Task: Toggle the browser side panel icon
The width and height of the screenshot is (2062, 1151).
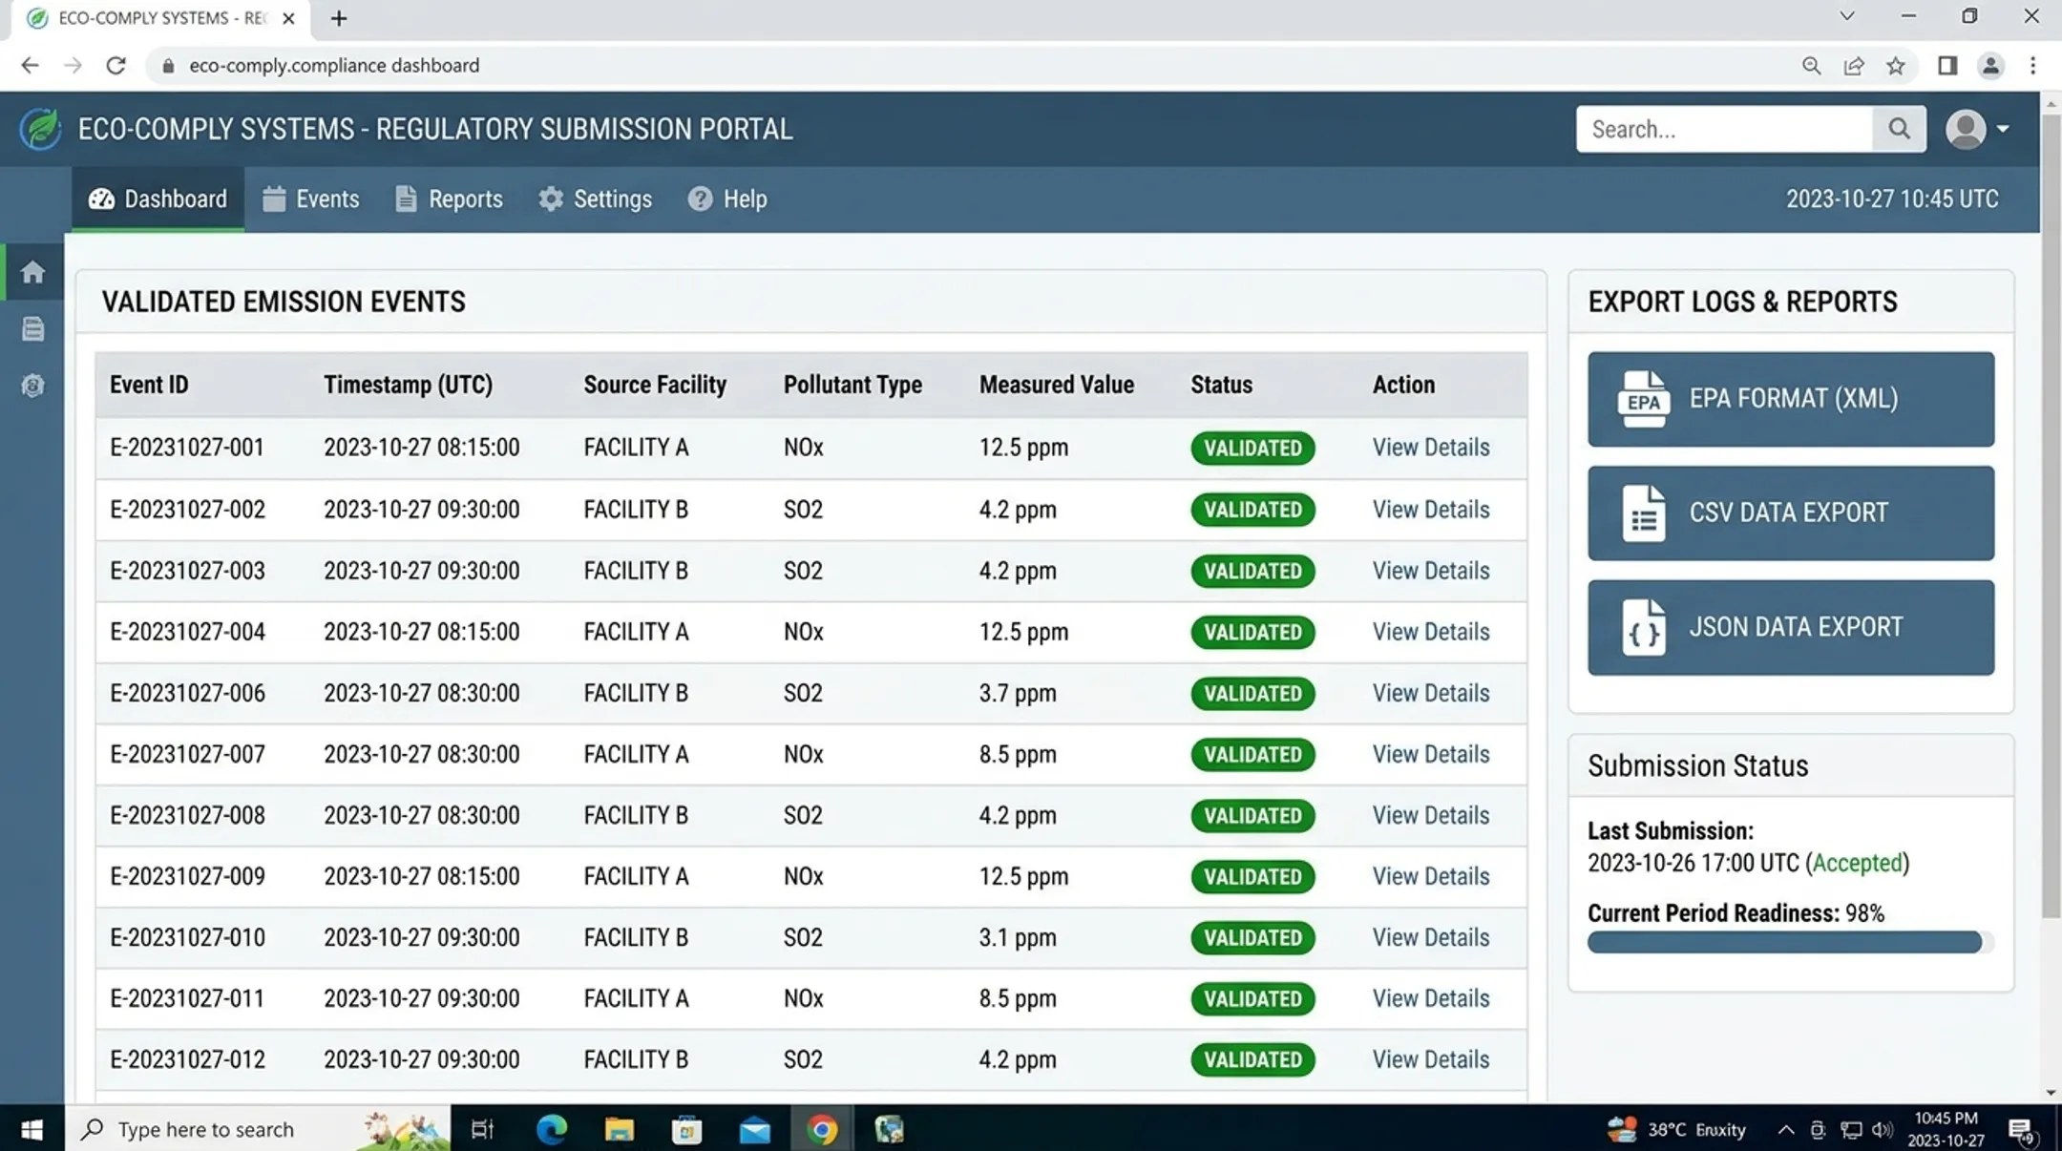Action: point(1947,65)
